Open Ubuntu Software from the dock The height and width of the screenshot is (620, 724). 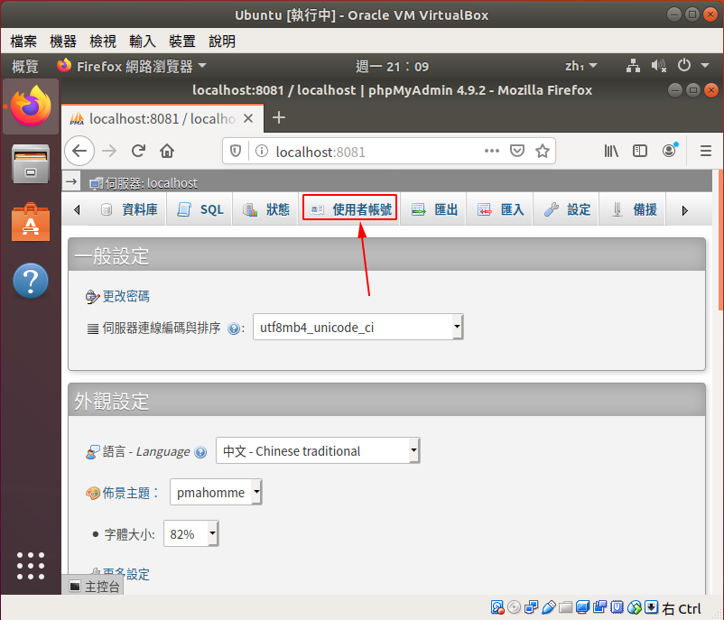31,222
